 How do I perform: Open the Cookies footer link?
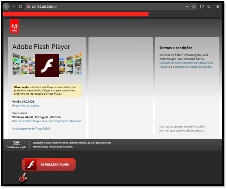[68, 147]
